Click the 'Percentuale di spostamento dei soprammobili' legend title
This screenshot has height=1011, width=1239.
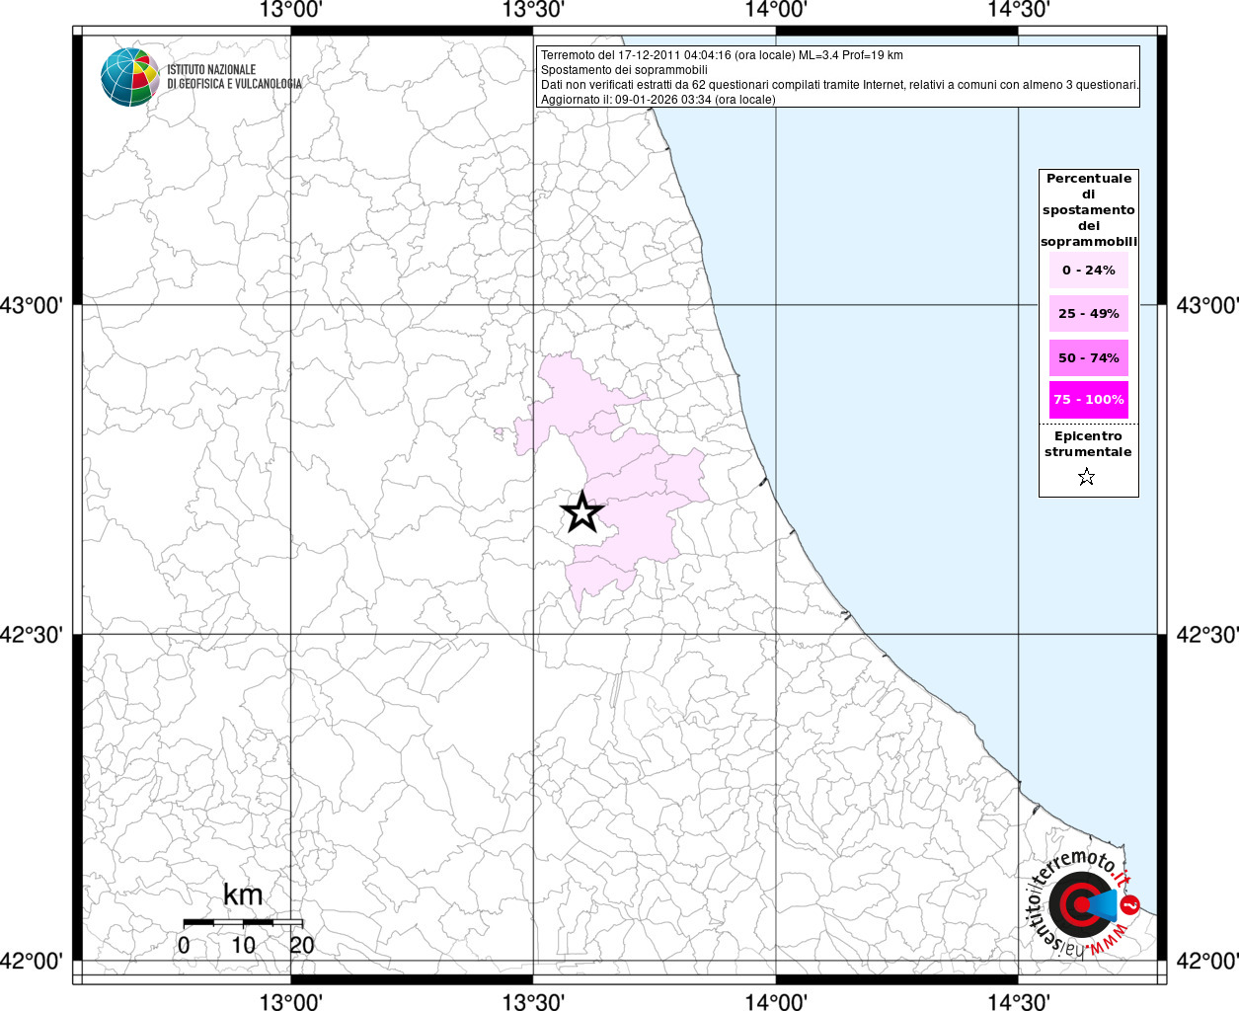tap(1089, 210)
